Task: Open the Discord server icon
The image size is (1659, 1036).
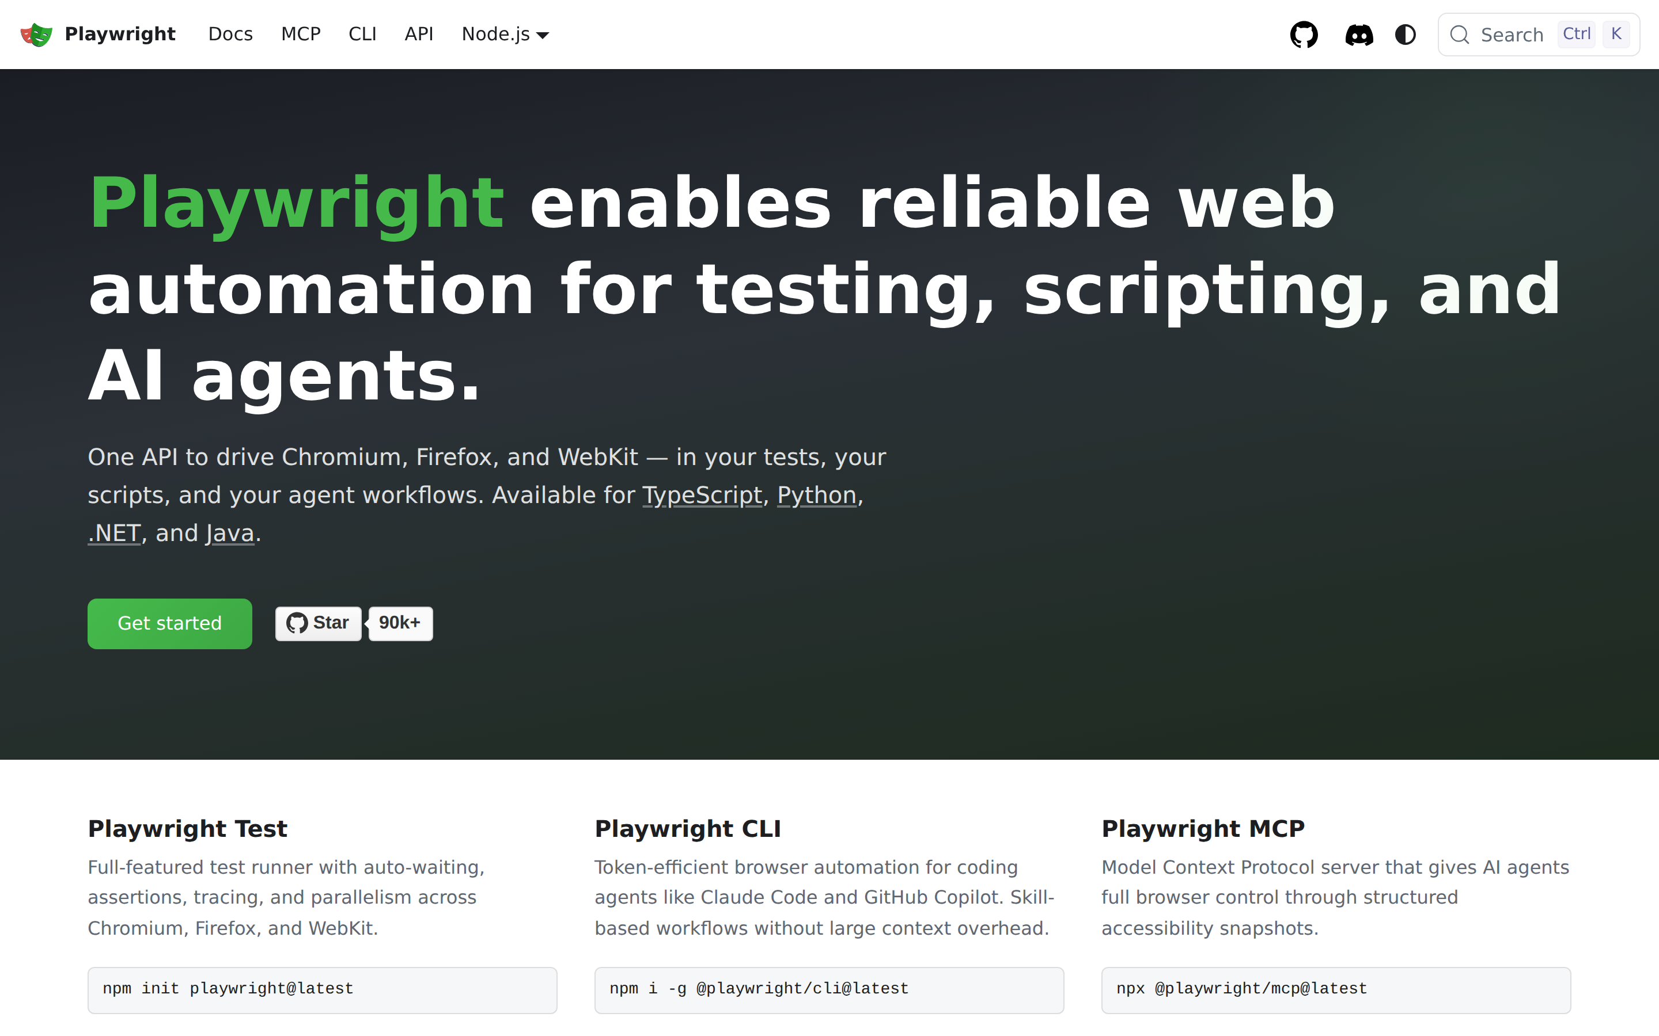Action: tap(1359, 35)
